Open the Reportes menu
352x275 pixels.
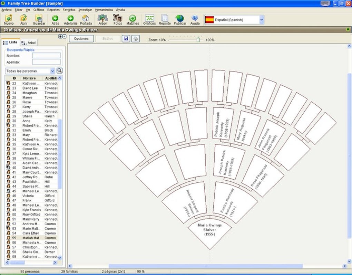coord(53,10)
